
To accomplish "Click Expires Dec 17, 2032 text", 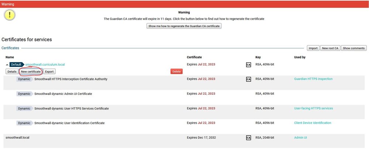I will 201,137.
